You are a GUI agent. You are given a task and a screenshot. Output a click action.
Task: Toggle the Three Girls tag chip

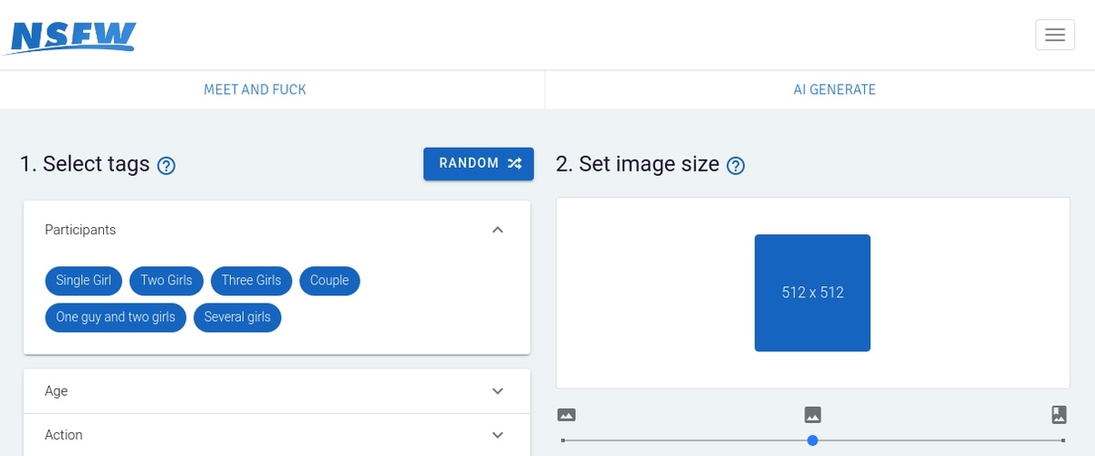click(251, 281)
